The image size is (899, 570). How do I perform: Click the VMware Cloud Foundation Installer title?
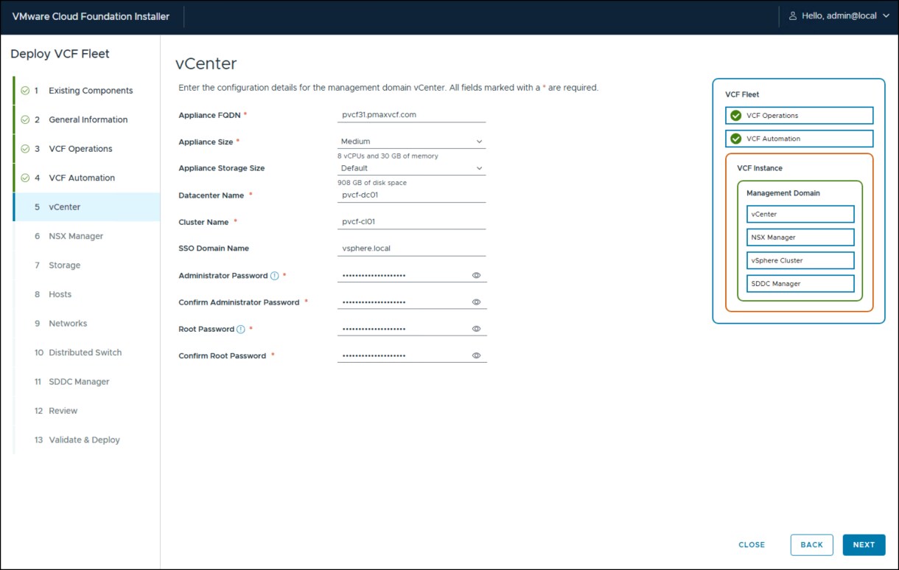point(91,16)
